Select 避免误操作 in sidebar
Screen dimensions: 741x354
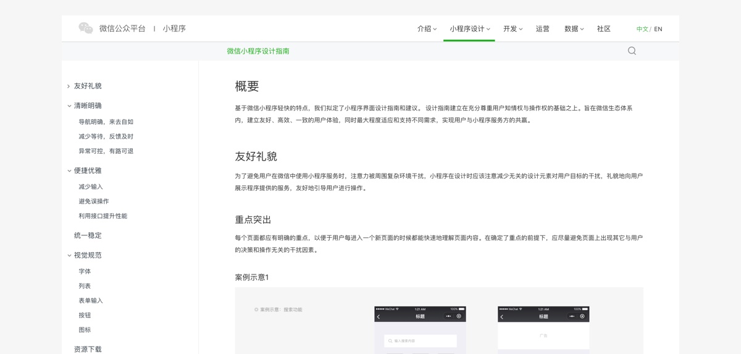(94, 201)
